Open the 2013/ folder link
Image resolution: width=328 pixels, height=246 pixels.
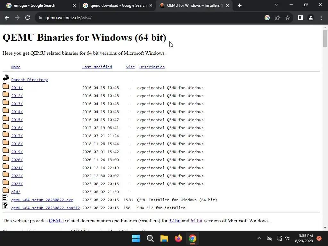(17, 104)
